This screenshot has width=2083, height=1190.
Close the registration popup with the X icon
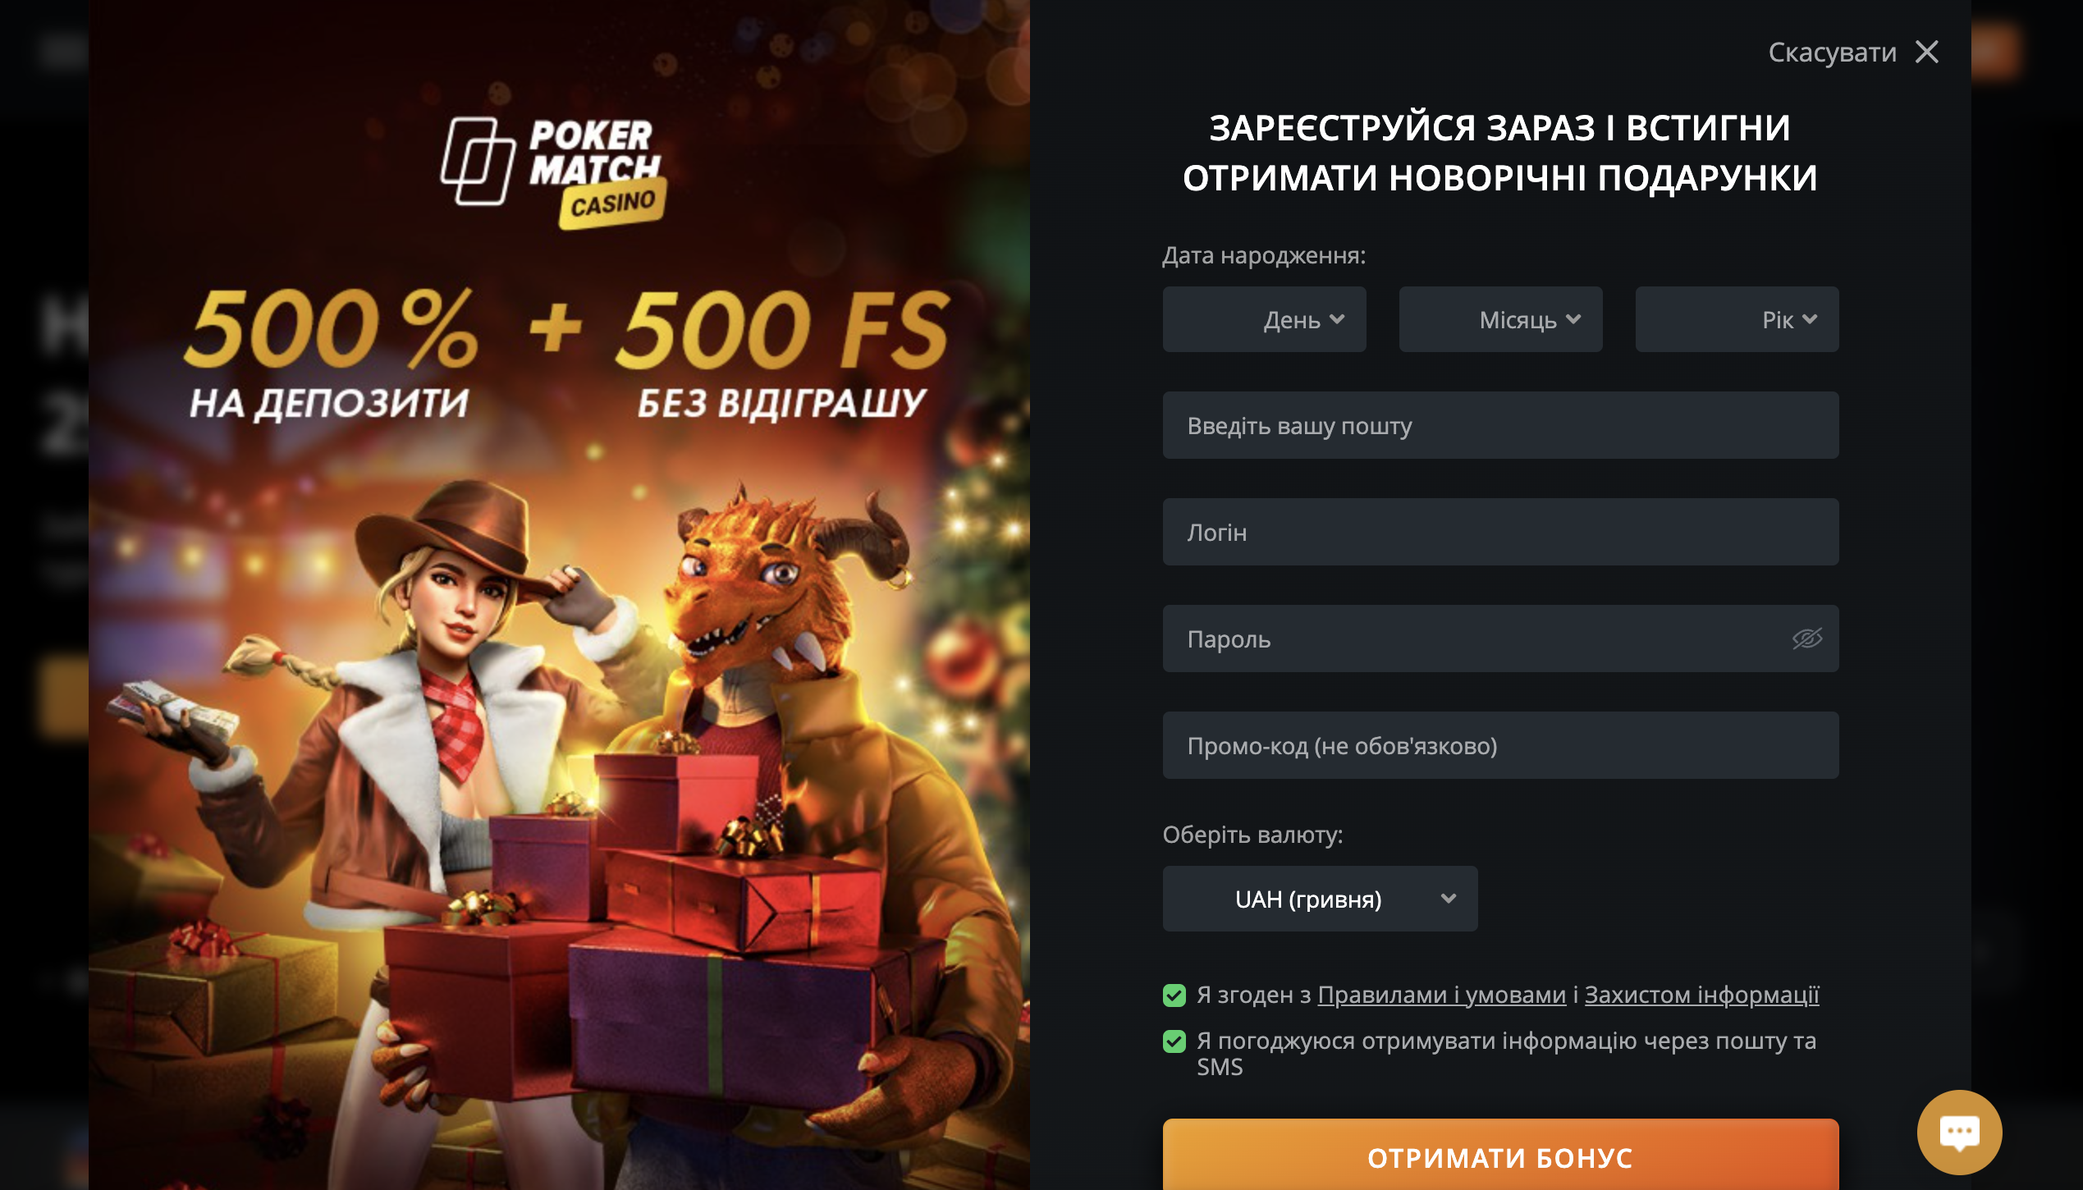point(1927,53)
